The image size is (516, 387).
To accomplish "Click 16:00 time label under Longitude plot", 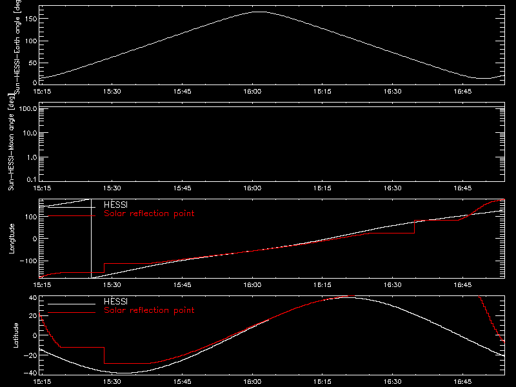I will click(252, 284).
